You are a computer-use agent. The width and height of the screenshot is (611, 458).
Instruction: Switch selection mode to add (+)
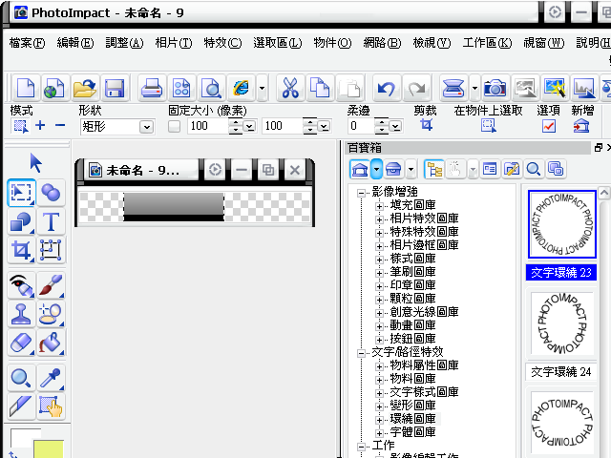[40, 125]
